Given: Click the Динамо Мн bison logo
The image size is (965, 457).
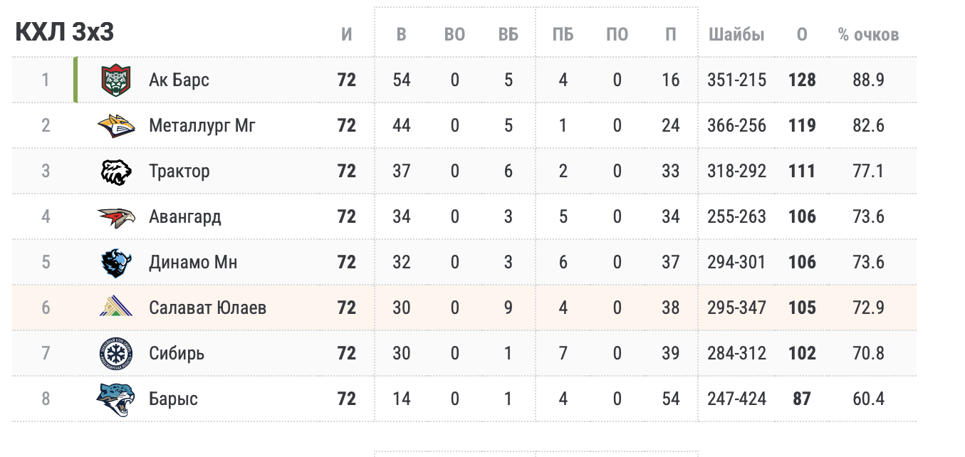Looking at the screenshot, I should coord(115,262).
